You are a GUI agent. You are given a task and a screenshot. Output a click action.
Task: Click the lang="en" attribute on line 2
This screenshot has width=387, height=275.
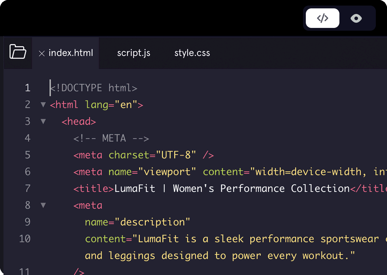pyautogui.click(x=111, y=105)
